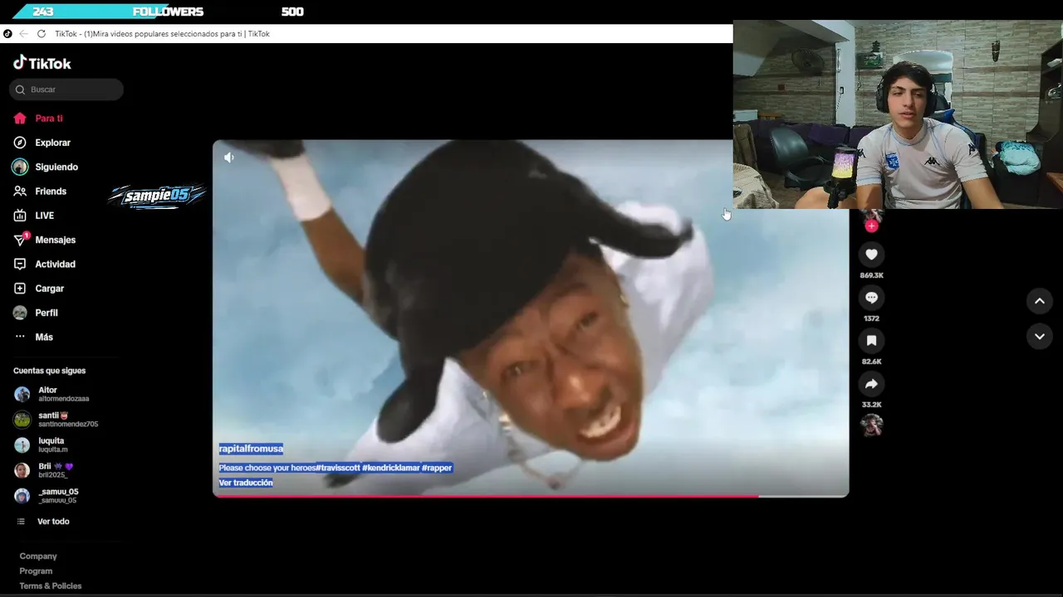Image resolution: width=1063 pixels, height=597 pixels.
Task: Expand Terms & Policies footer section
Action: coord(51,586)
